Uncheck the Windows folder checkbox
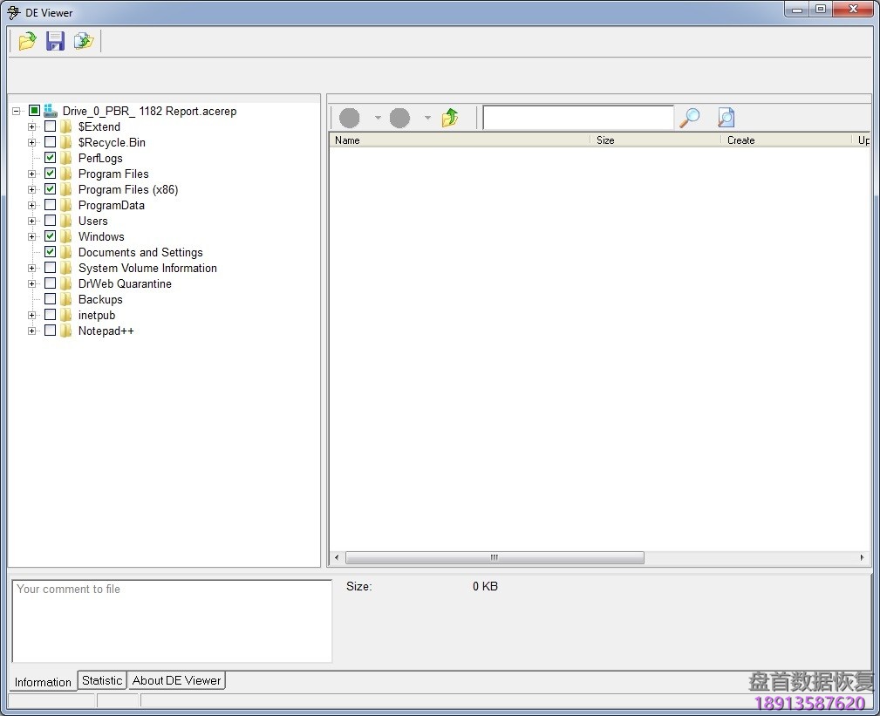The image size is (880, 716). [x=50, y=236]
